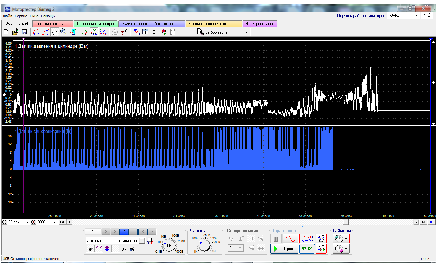Increase the cylinder count stepper value
Image resolution: width=440 pixels, height=263 pixels.
coord(430,14)
